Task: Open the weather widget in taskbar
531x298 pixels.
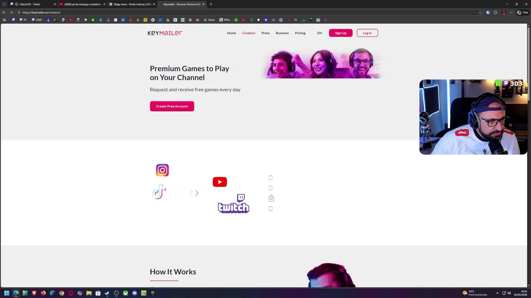Action: click(475, 293)
